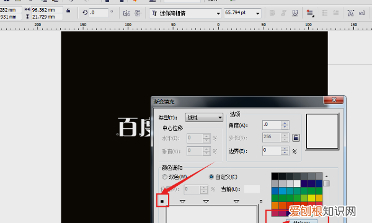The height and width of the screenshot is (223, 372).
Task: Click the rotation angle field in property bar
Action: coord(99,12)
